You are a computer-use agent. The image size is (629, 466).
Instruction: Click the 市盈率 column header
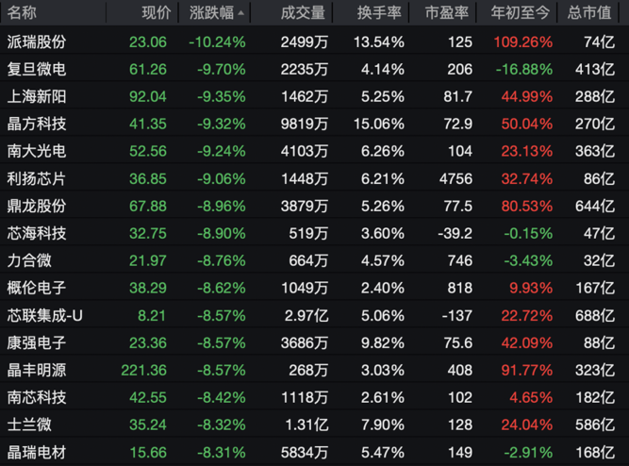[446, 13]
